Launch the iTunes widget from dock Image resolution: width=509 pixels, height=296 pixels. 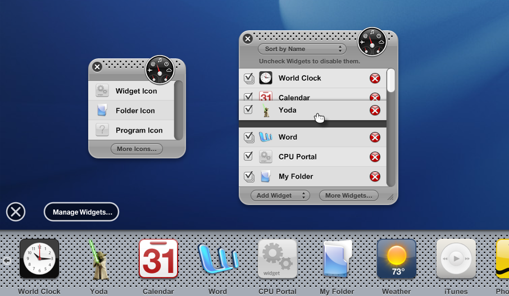point(456,259)
